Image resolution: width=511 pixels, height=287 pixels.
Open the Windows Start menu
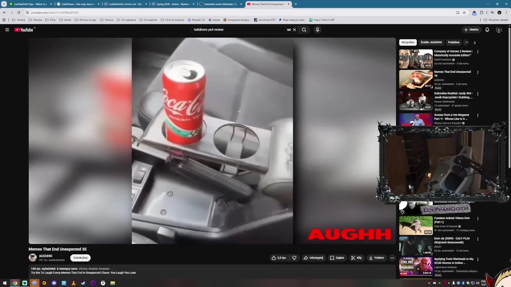[x=5, y=283]
